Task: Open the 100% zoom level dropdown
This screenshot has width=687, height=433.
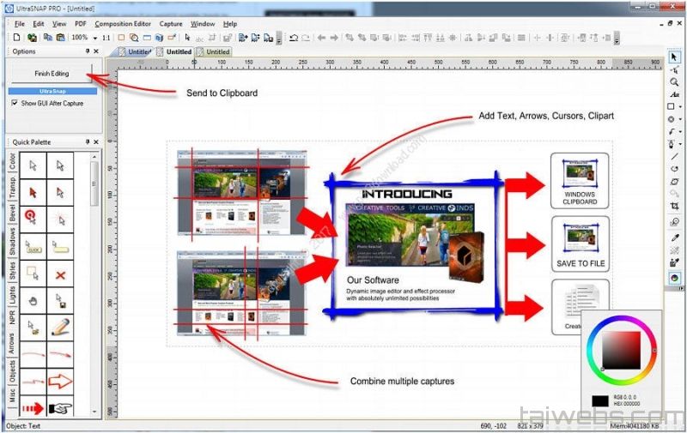Action: click(95, 38)
